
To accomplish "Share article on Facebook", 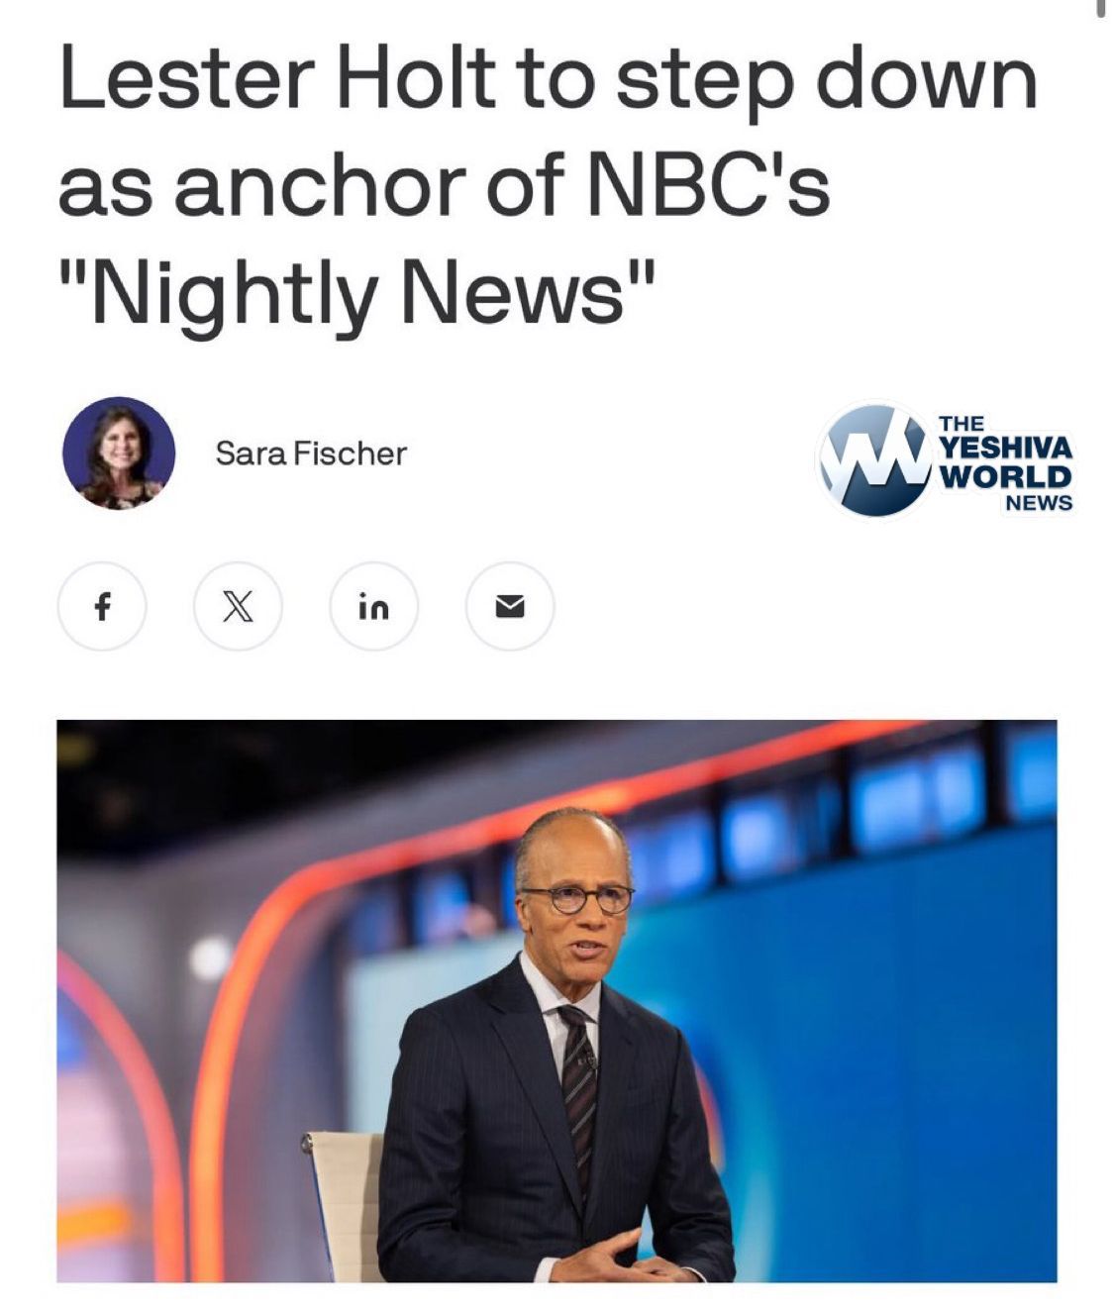I will 102,606.
